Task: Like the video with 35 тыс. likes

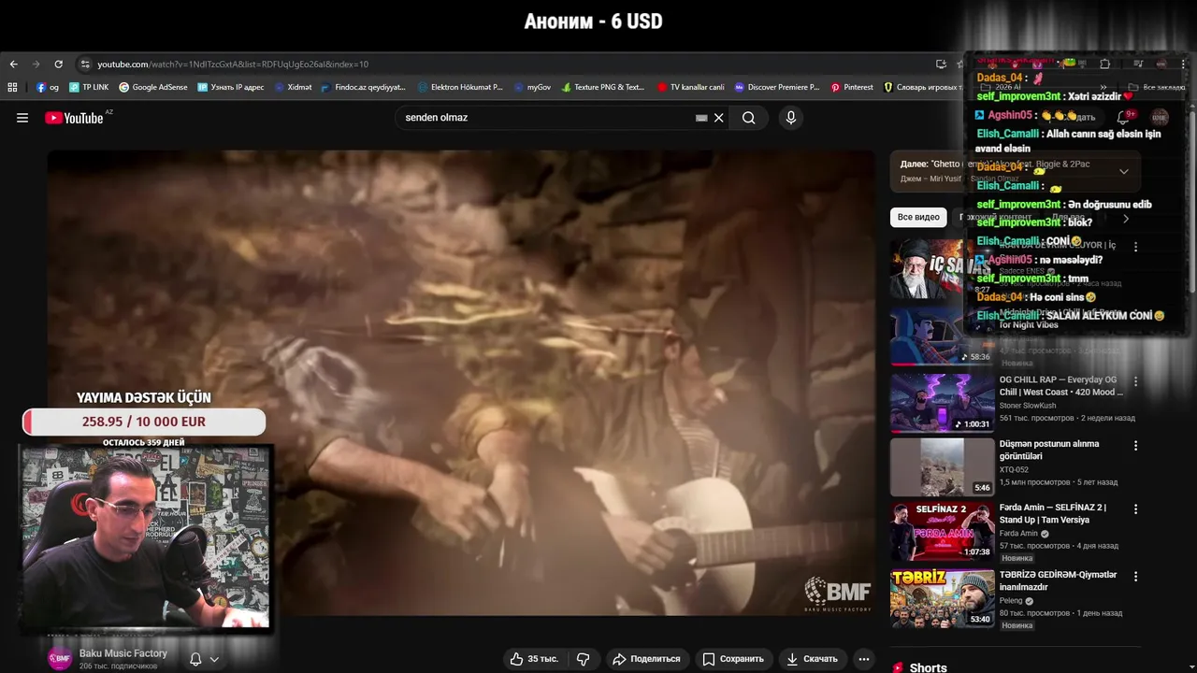Action: point(534,659)
